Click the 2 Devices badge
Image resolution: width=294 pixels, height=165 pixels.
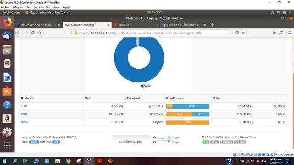(226, 142)
